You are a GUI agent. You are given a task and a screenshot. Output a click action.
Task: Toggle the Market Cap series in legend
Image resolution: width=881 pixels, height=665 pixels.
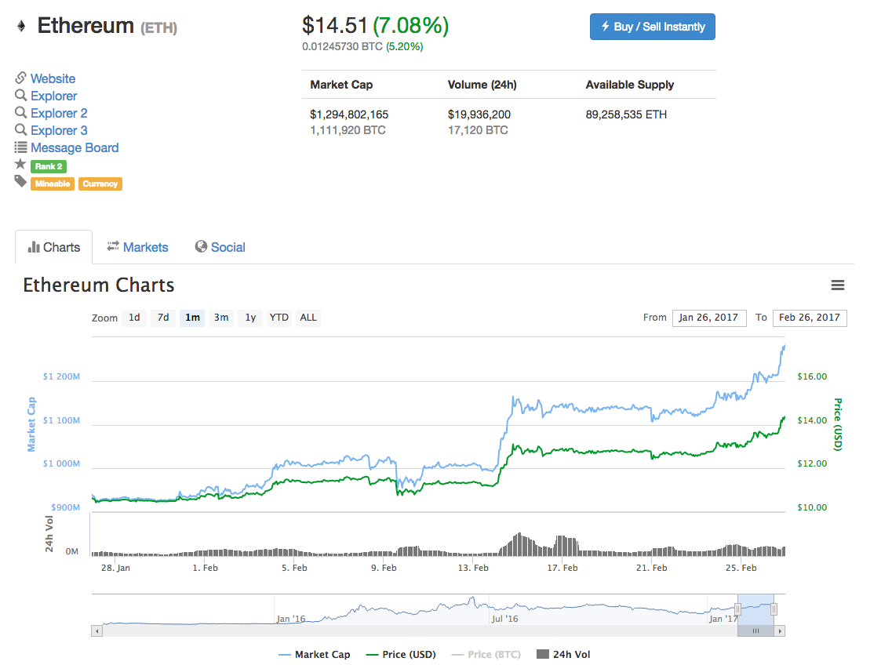(314, 654)
